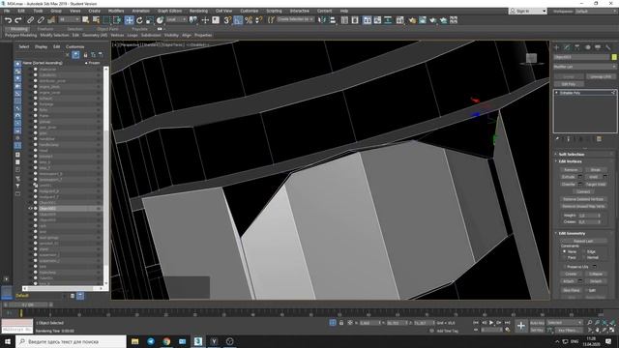This screenshot has height=348, width=619.
Task: Activate the Select and Link tool
Action: pyautogui.click(x=30, y=20)
